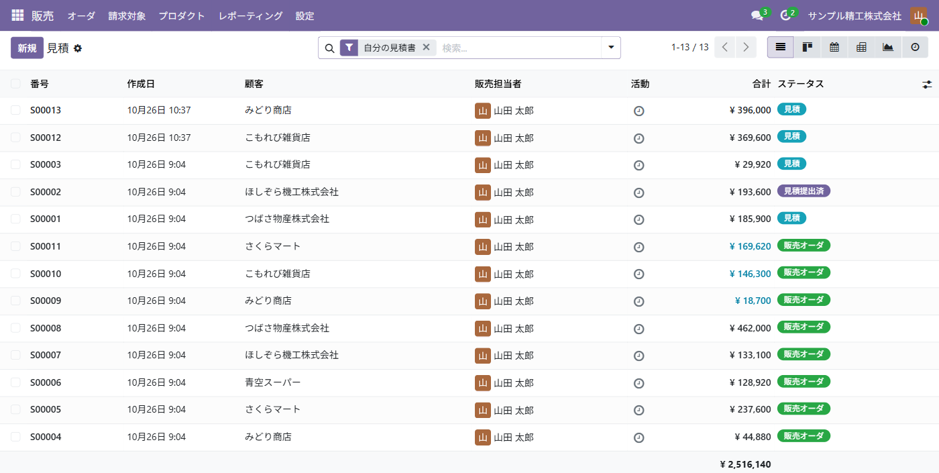The width and height of the screenshot is (939, 473).
Task: Click the gear icon next to 見積
Action: click(78, 48)
